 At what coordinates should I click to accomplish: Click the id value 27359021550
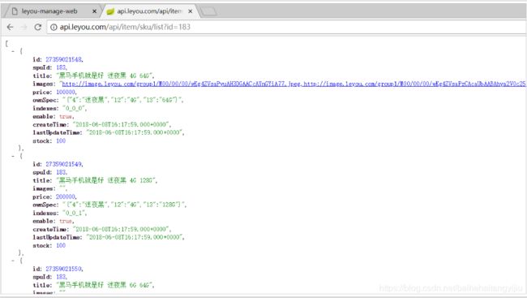coord(63,269)
